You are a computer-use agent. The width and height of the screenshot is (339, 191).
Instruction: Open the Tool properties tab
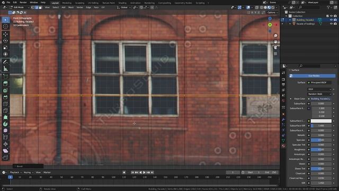click(283, 73)
